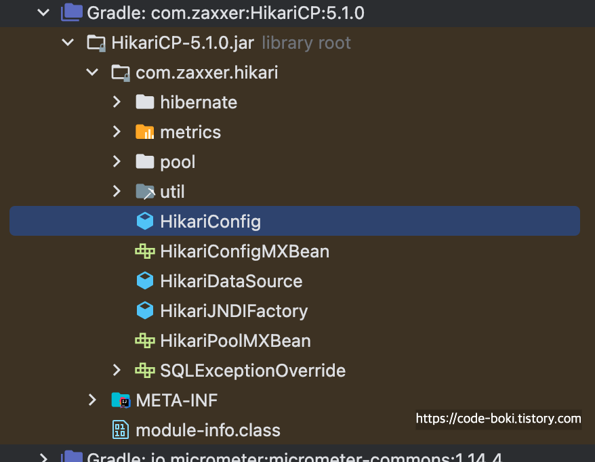The height and width of the screenshot is (462, 595).
Task: Select the util folder label
Action: [x=172, y=192]
